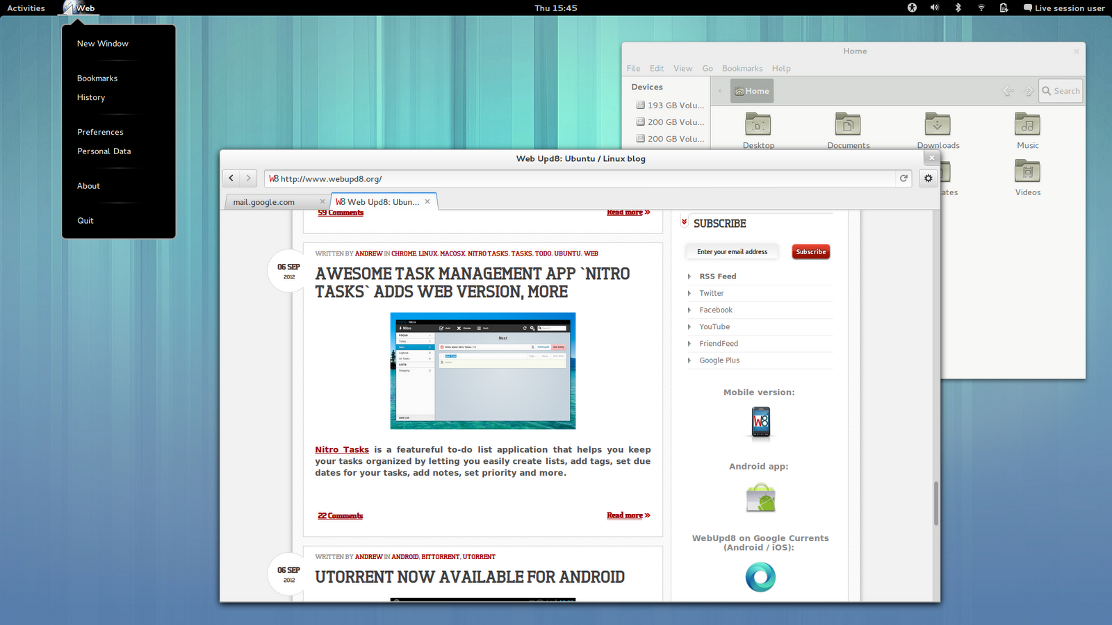Open the Videos folder in Home window
Viewport: 1112px width, 625px height.
point(1027,178)
